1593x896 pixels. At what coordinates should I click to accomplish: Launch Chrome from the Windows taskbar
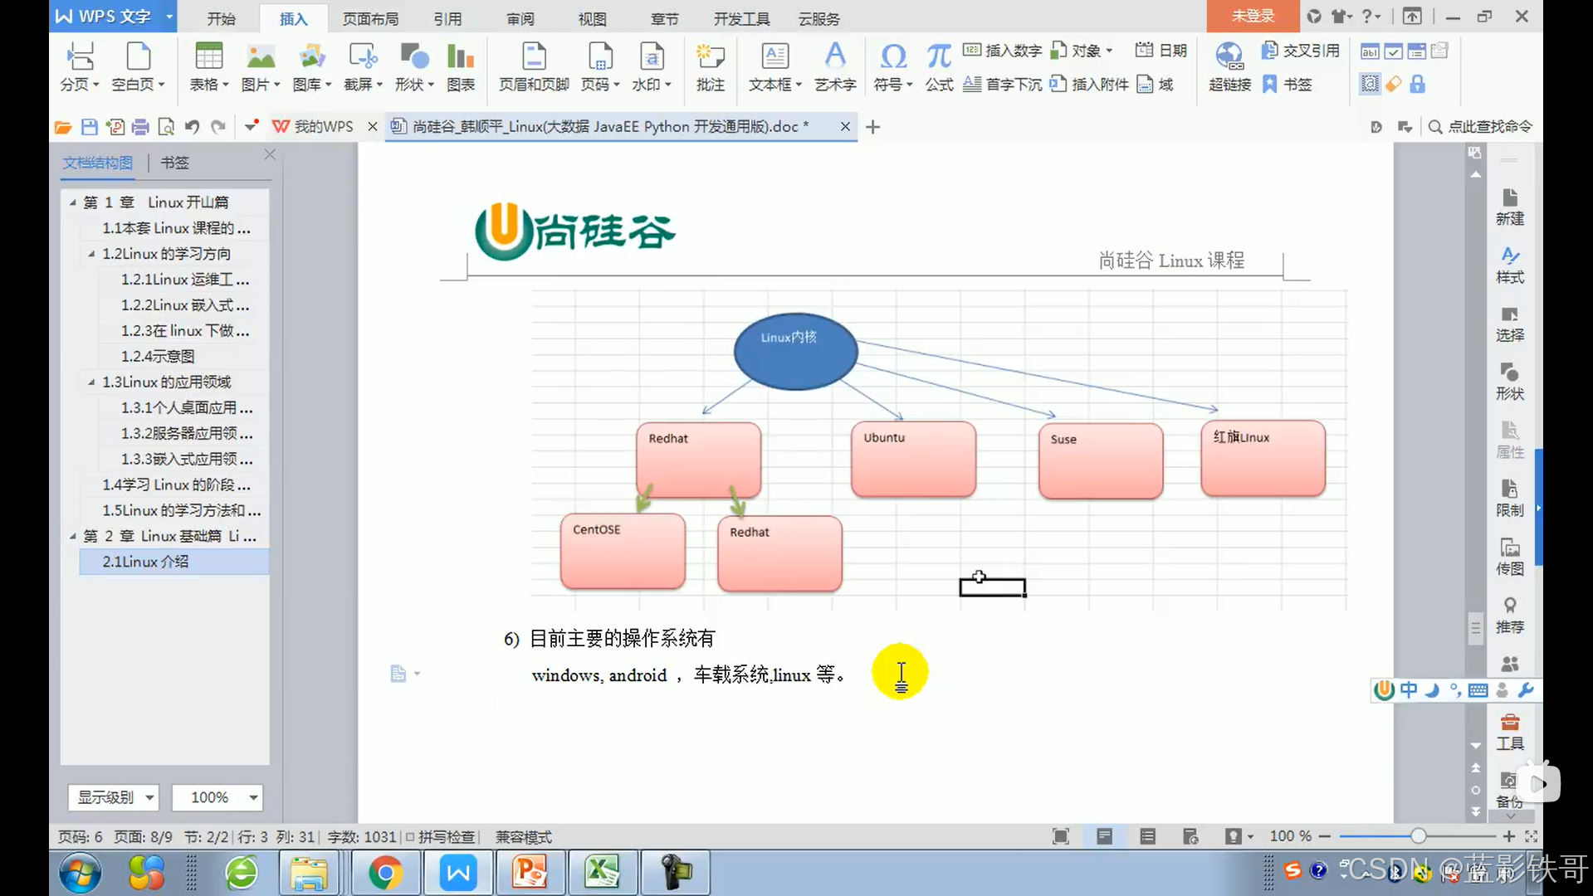click(x=385, y=873)
